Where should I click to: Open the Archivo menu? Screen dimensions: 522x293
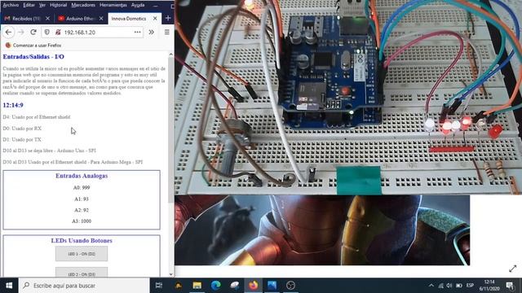[x=11, y=5]
